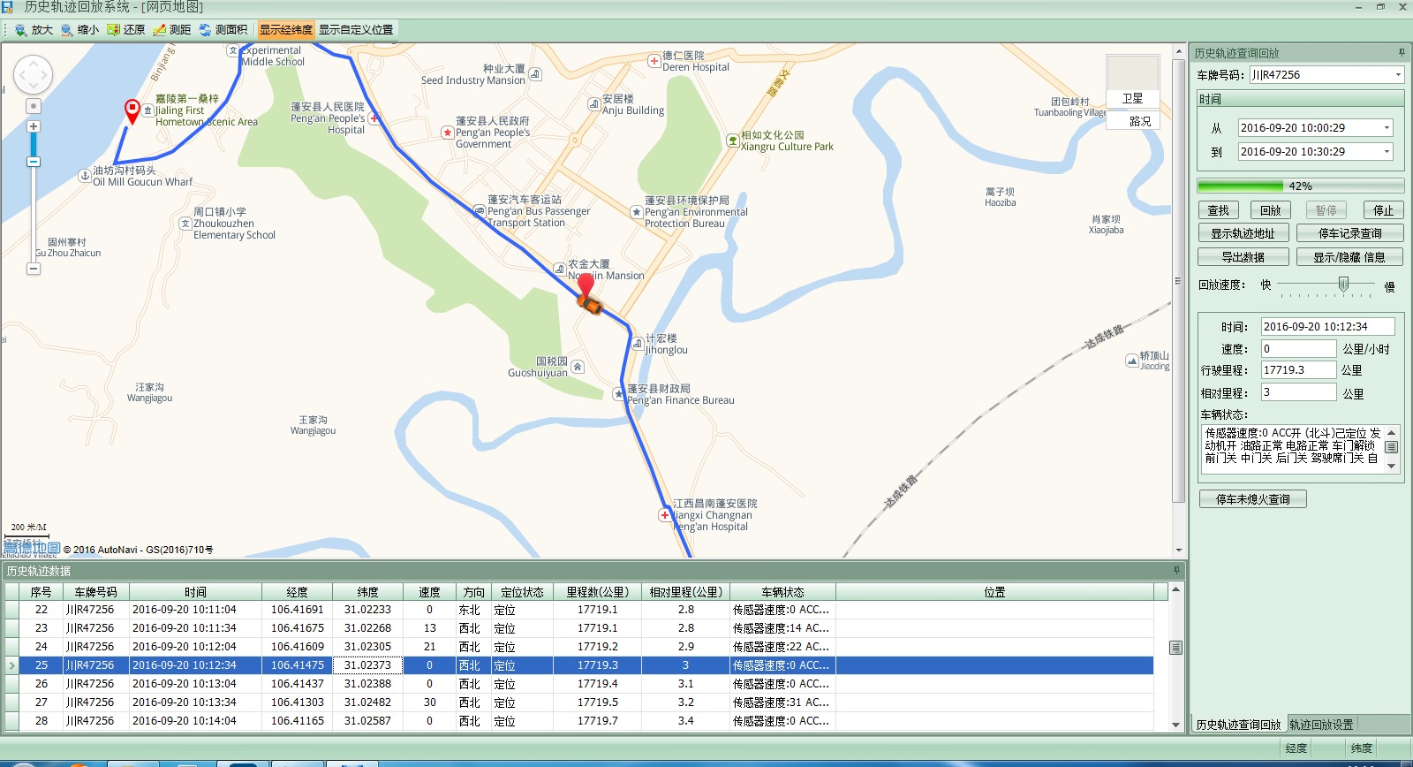Click the 放大 zoom-in toolbar icon
1413x767 pixels.
click(21, 30)
